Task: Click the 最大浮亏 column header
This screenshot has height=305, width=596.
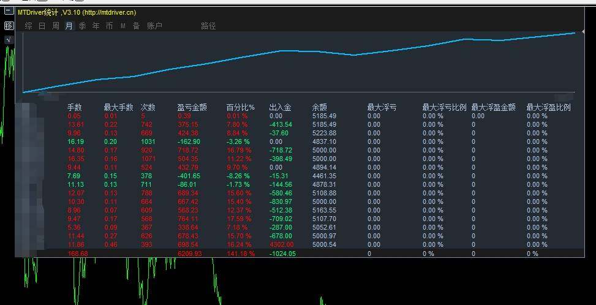Action: [382, 108]
